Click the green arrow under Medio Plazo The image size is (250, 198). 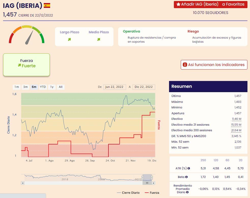coord(99,39)
